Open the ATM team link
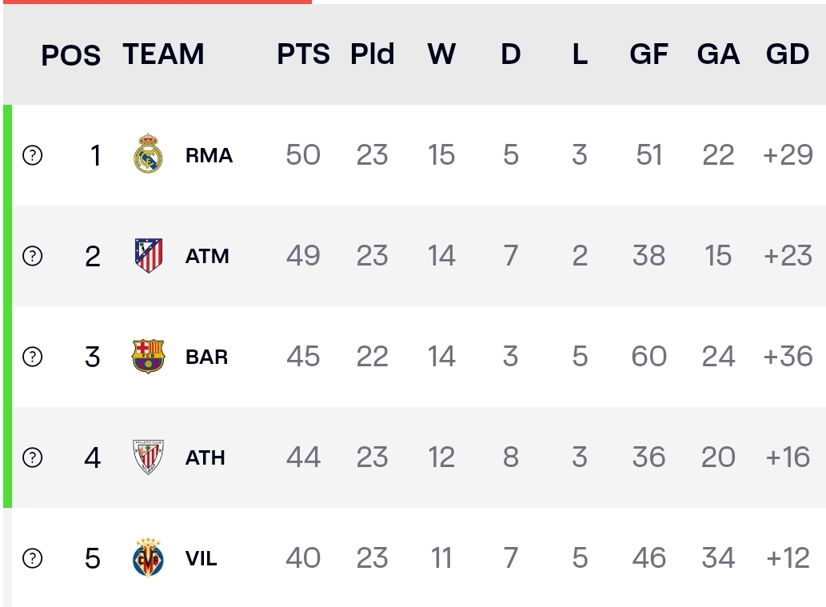Screen dimensions: 826x607 (x=207, y=256)
